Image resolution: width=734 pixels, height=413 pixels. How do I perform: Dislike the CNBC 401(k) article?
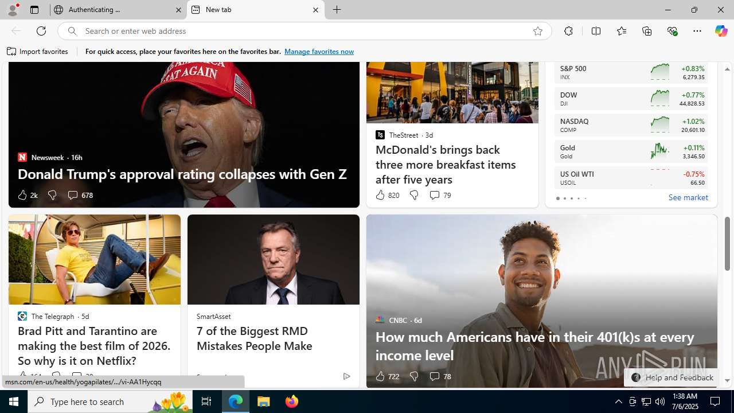click(x=414, y=376)
